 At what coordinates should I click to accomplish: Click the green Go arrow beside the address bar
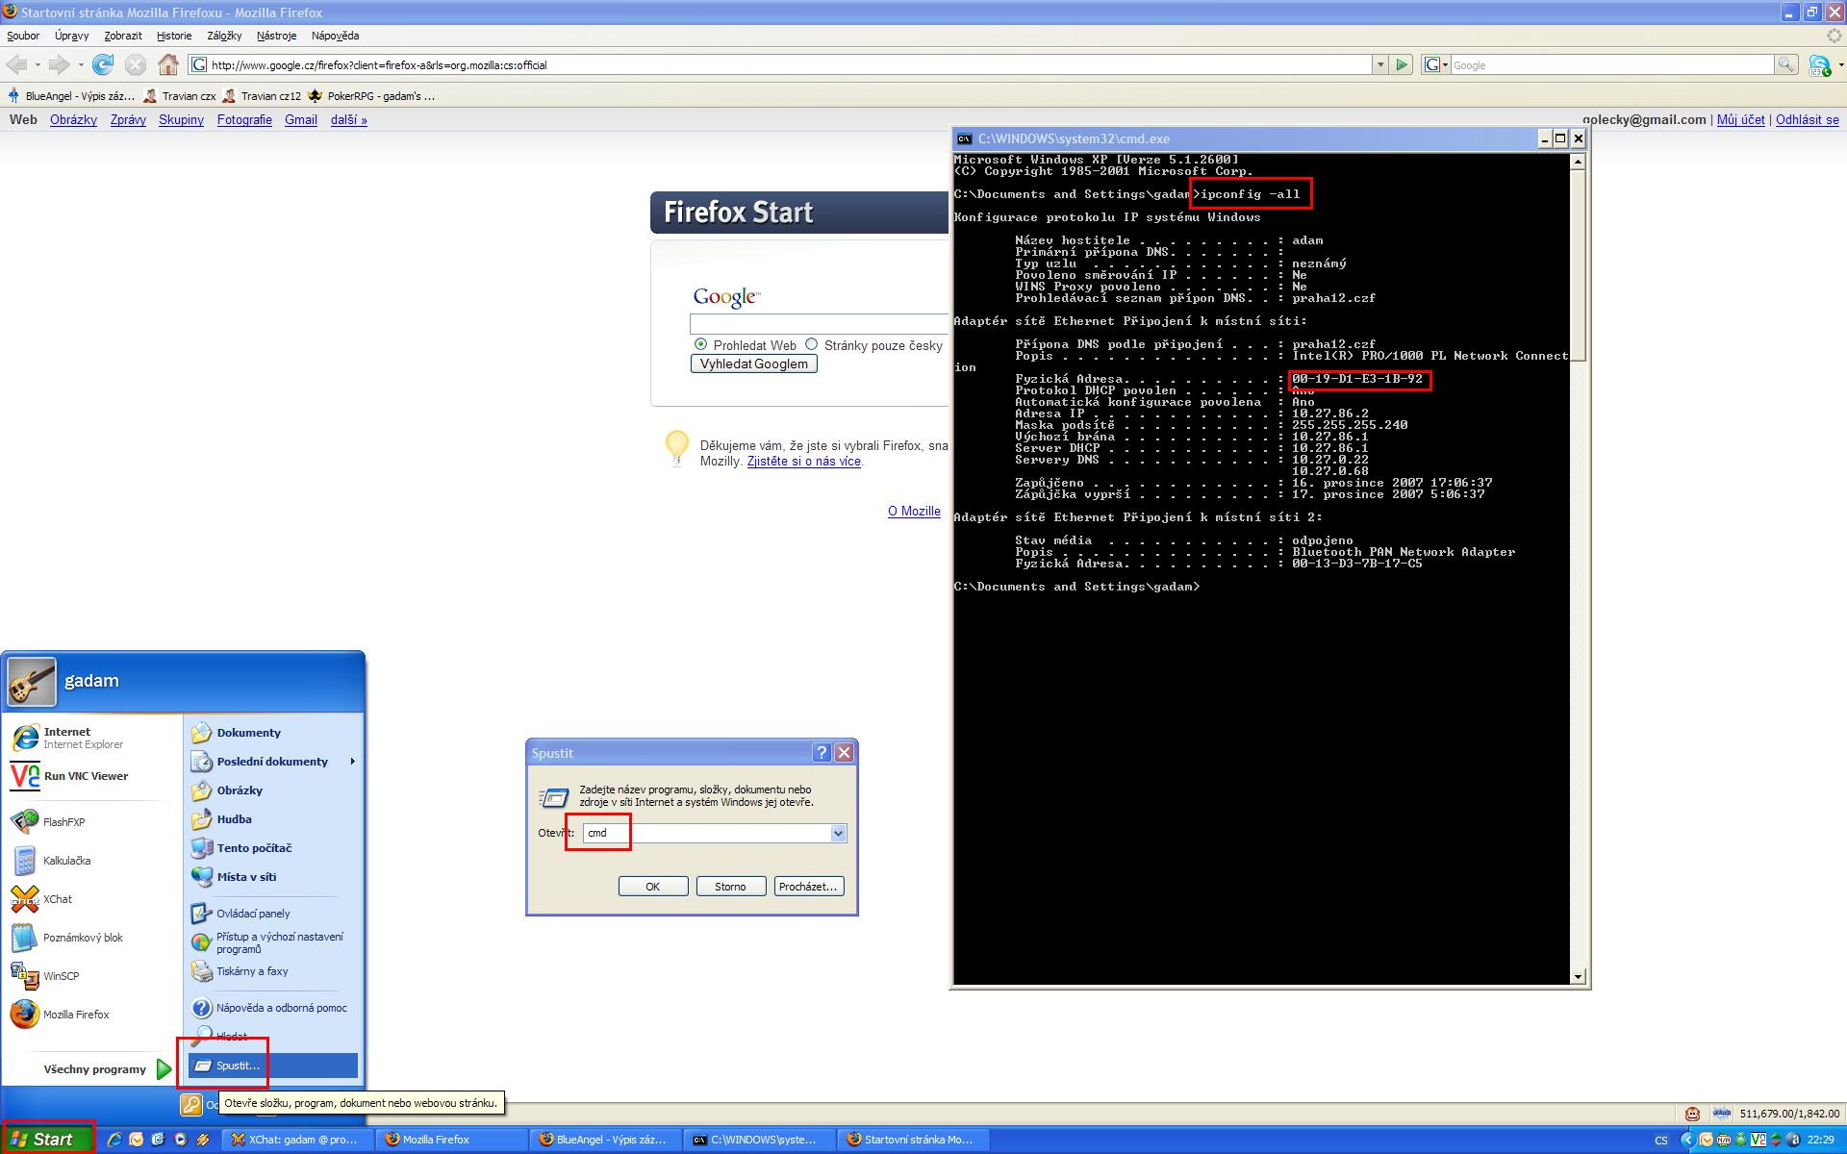(x=1402, y=64)
